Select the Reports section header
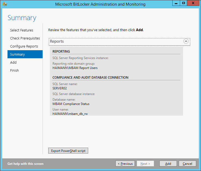The width and height of the screenshot is (201, 171). [x=119, y=42]
